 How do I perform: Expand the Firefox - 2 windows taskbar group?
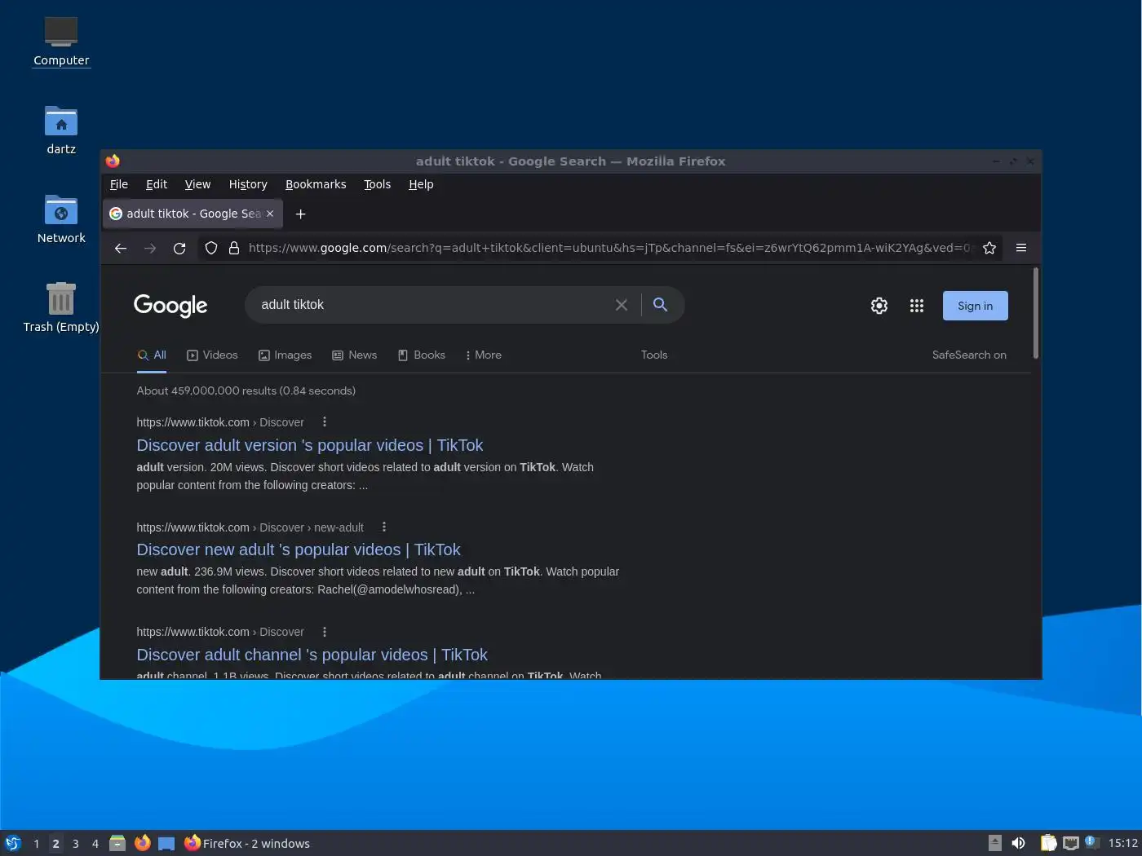[247, 844]
